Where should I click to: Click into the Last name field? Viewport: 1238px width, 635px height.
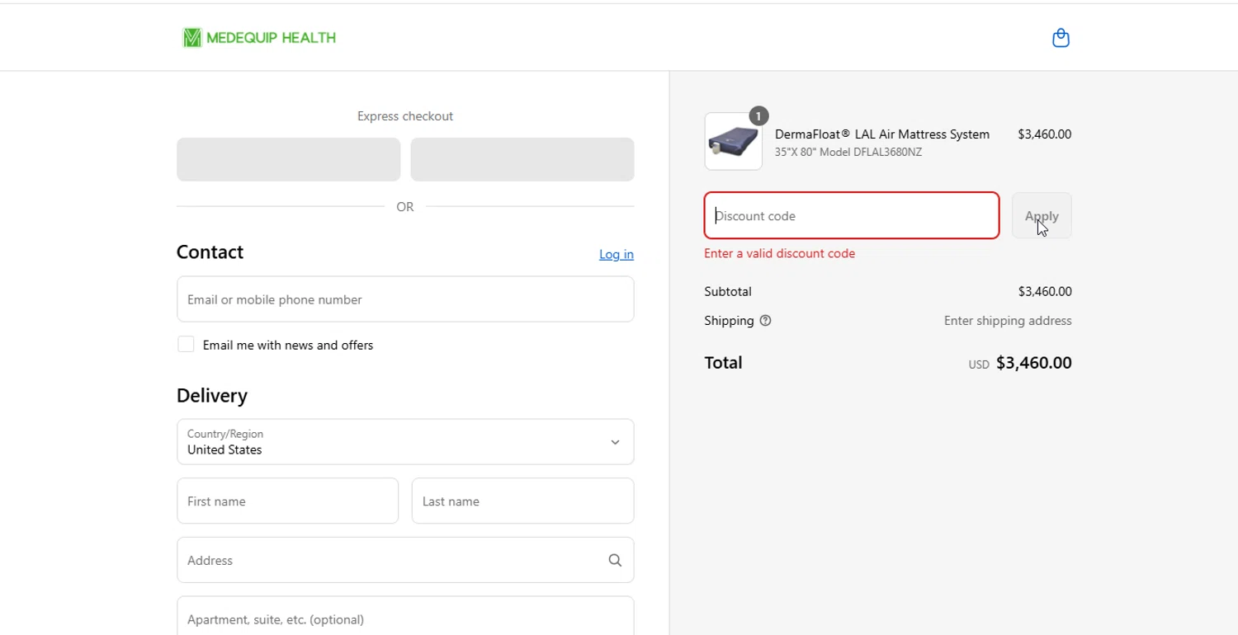pyautogui.click(x=522, y=501)
